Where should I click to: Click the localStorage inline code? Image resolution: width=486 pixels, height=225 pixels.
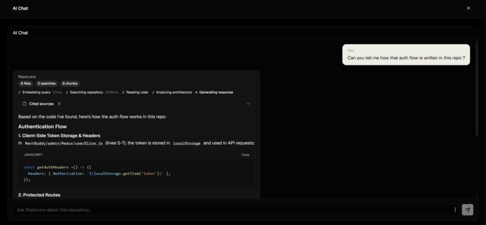point(186,143)
